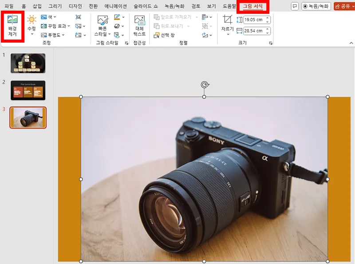Click the rotation handle above the picture
Viewport: 355px width, 264px height.
pos(205,85)
